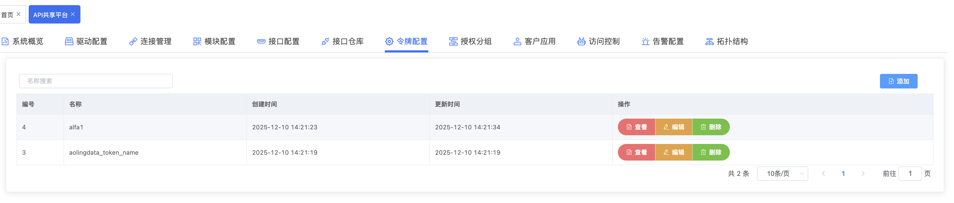The width and height of the screenshot is (954, 203).
Task: Click the 告警配置 alarm icon
Action: coord(646,41)
